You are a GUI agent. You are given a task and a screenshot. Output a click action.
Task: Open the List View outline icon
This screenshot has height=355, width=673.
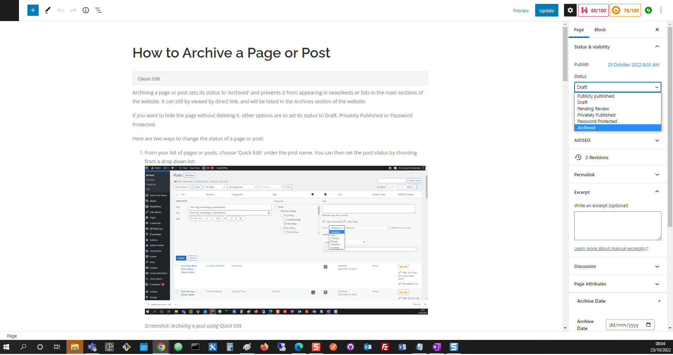coord(98,10)
